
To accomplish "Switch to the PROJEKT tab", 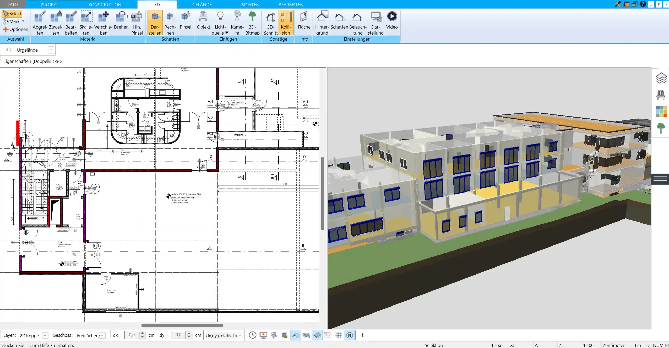I will tap(49, 4).
